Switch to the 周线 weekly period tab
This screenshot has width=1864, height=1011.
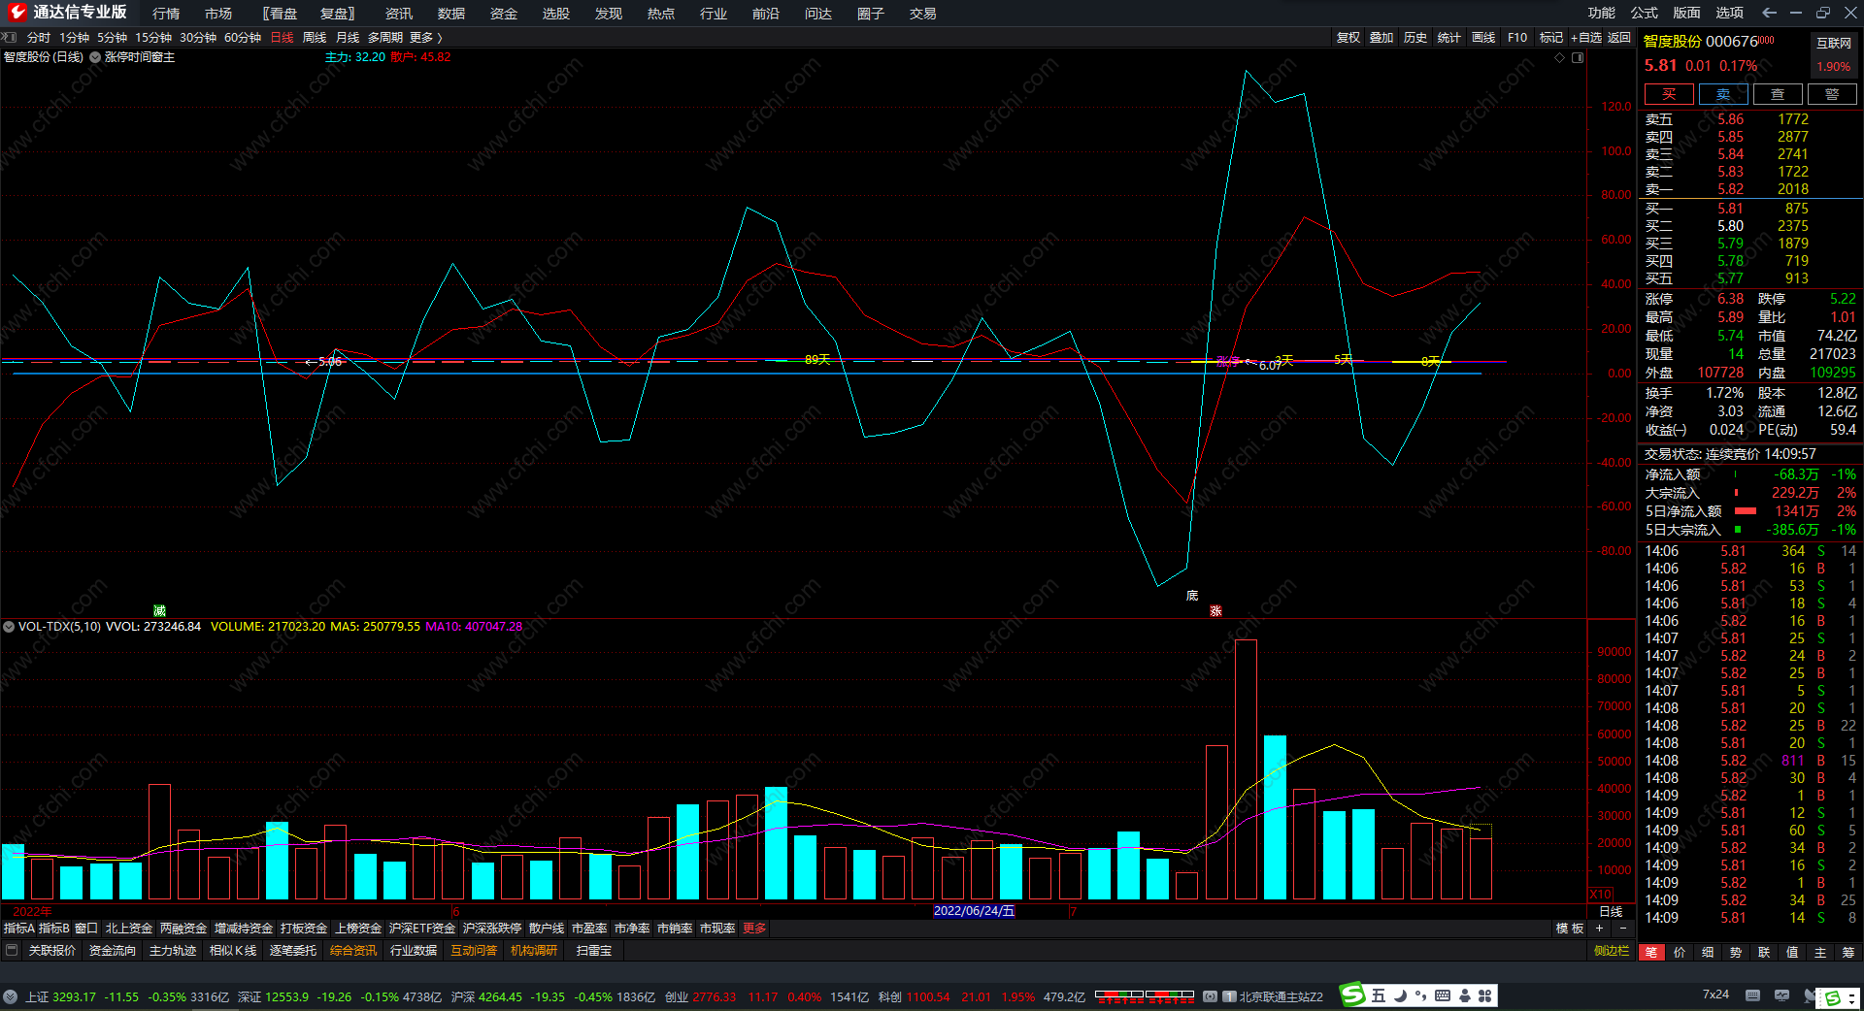point(315,38)
